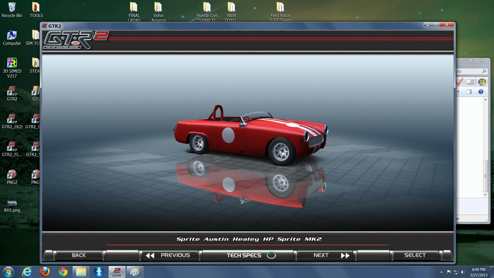Open Windows Explorer from taskbar
The height and width of the screenshot is (278, 494).
point(81,272)
